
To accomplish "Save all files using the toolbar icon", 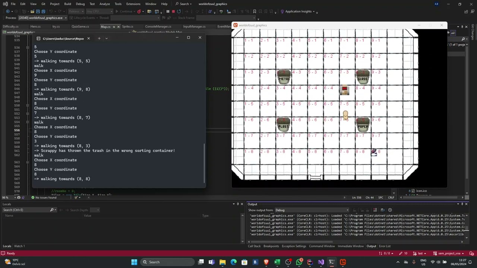I will point(43,12).
